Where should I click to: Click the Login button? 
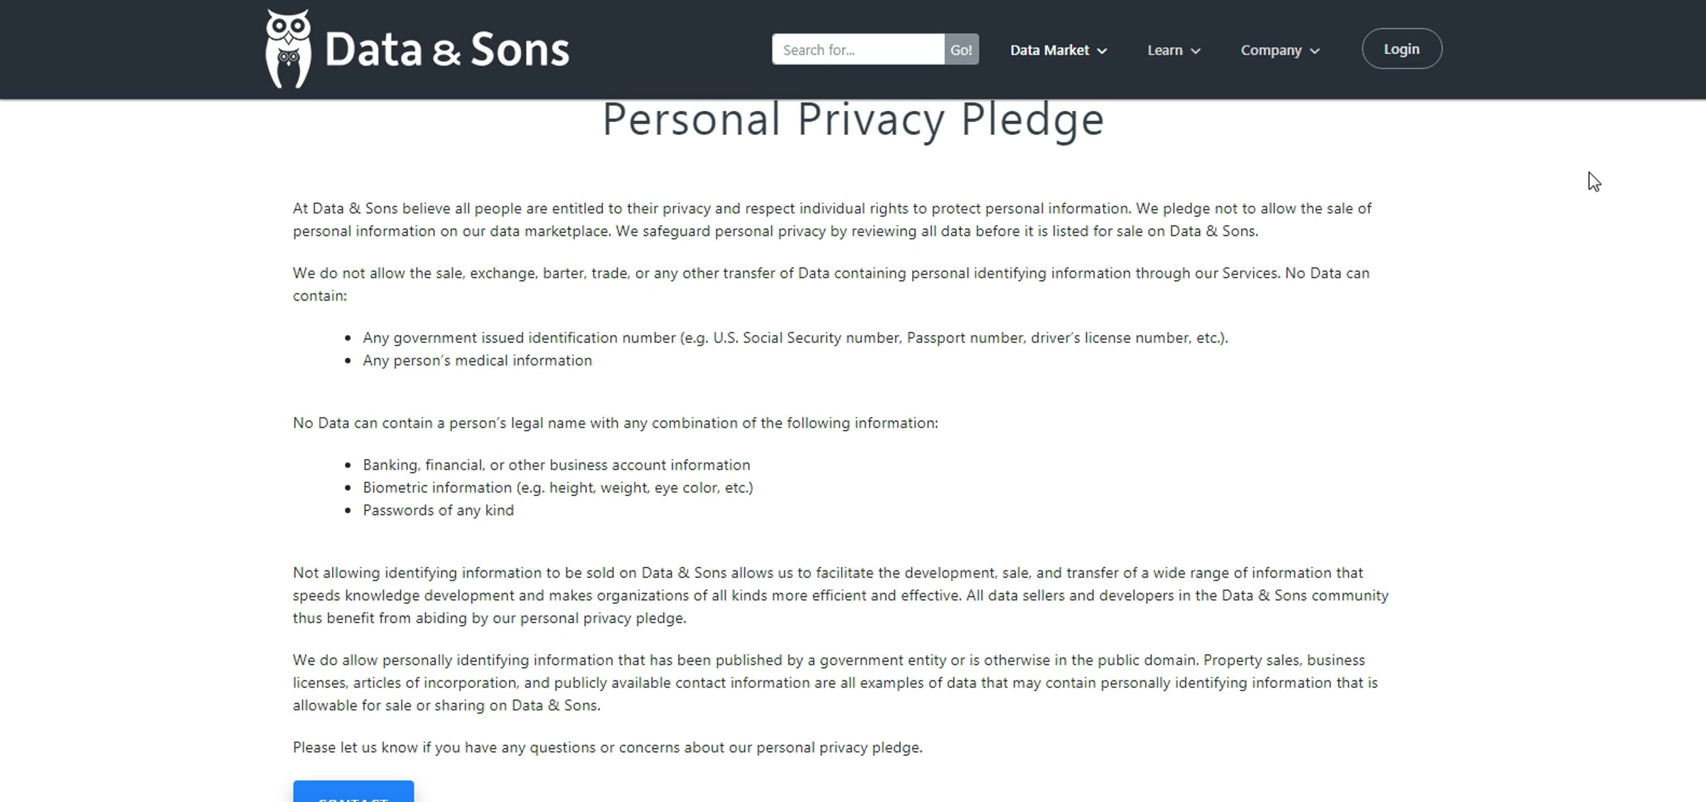coord(1401,49)
